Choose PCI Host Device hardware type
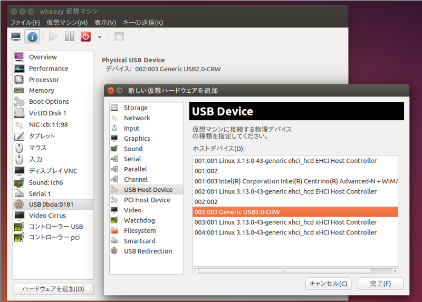The image size is (422, 302). 147,200
